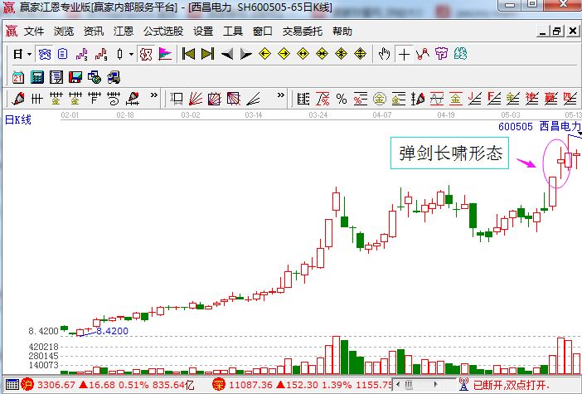Viewport: 582px width, 394px height.
Task: Click the yellow diamond left-arrow icon
Action: 264,54
